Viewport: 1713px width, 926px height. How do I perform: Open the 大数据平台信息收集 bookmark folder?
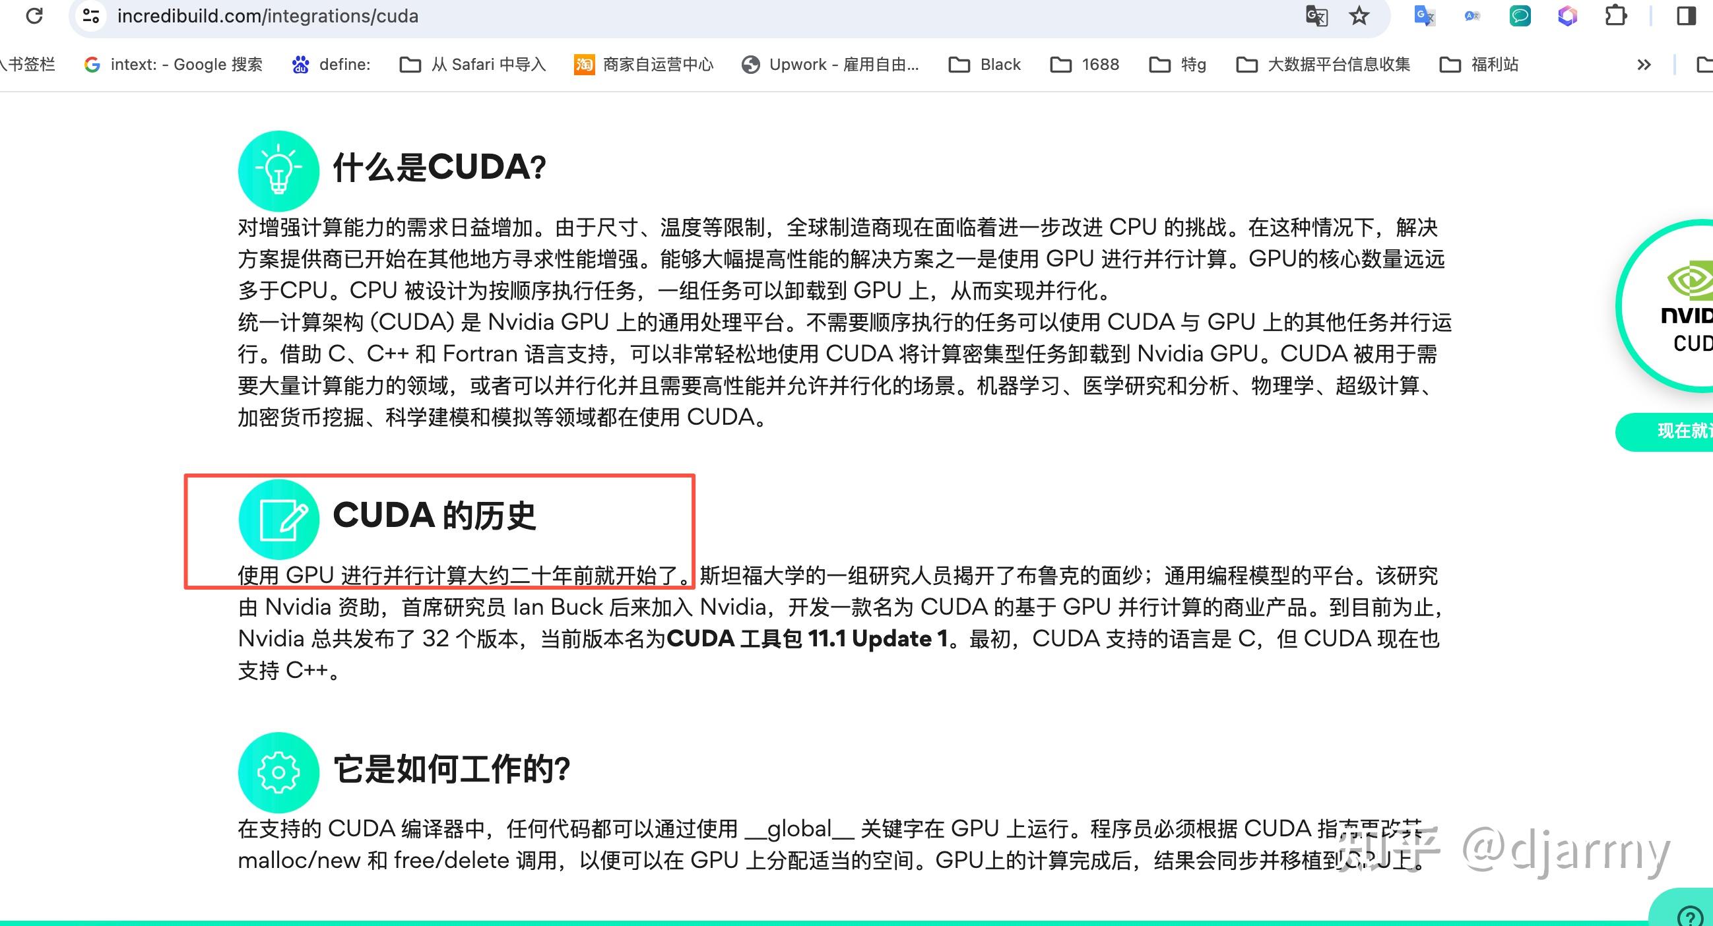[x=1323, y=65]
